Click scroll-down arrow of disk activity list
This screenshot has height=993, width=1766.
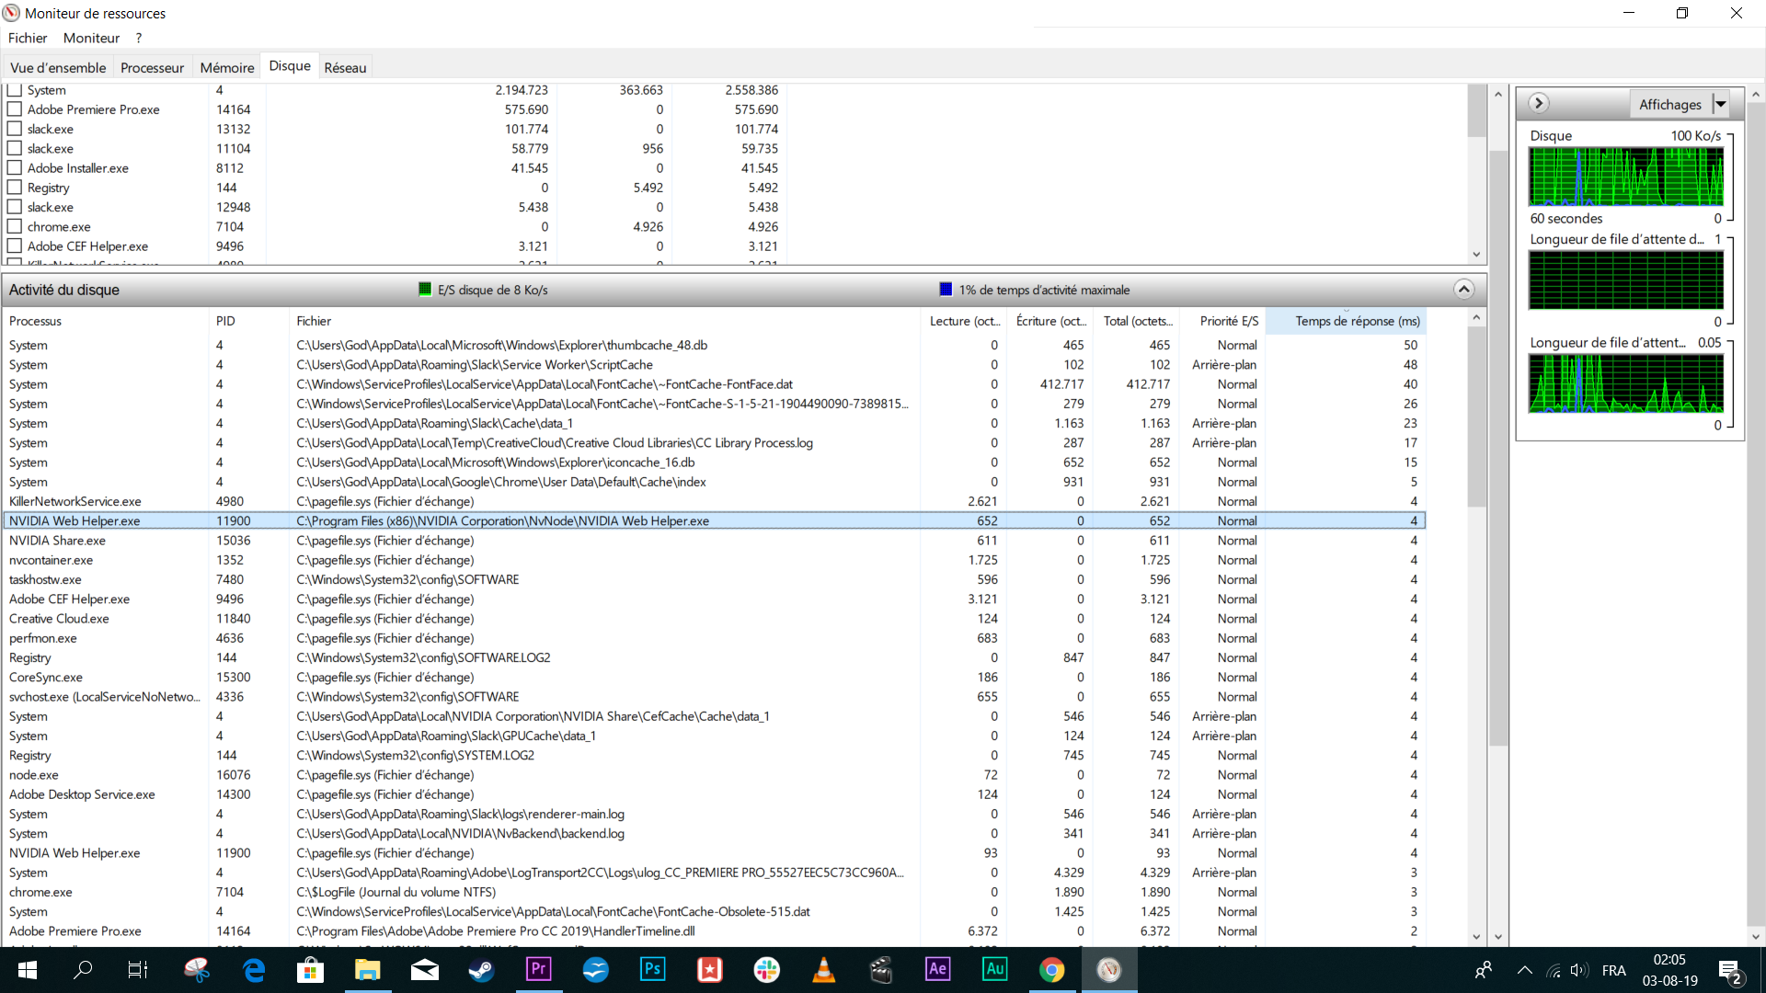(x=1476, y=937)
